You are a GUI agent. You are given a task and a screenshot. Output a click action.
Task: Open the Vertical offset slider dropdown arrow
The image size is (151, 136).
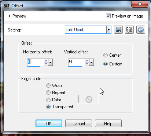tap(91, 63)
